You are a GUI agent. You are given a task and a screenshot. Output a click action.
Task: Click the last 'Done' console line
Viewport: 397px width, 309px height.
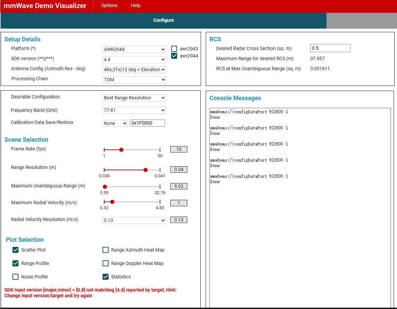(x=215, y=182)
